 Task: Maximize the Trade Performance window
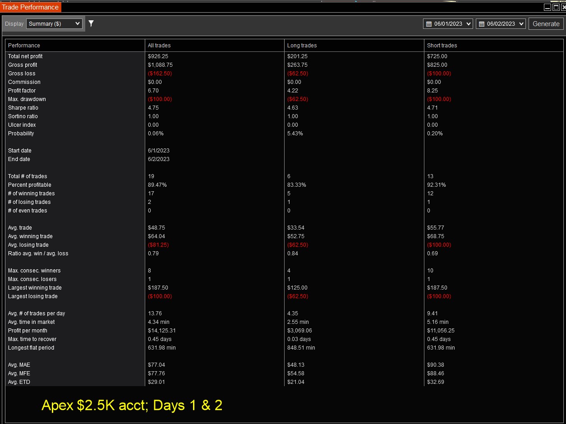pyautogui.click(x=556, y=7)
